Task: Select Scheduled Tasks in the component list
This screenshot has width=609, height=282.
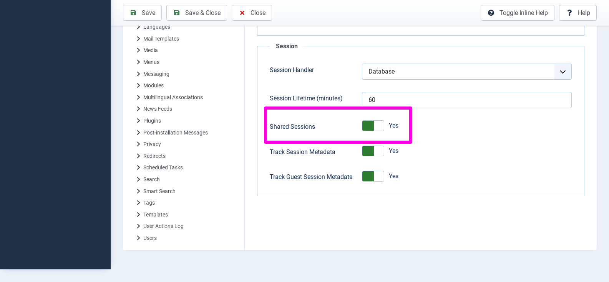Action: 163,167
